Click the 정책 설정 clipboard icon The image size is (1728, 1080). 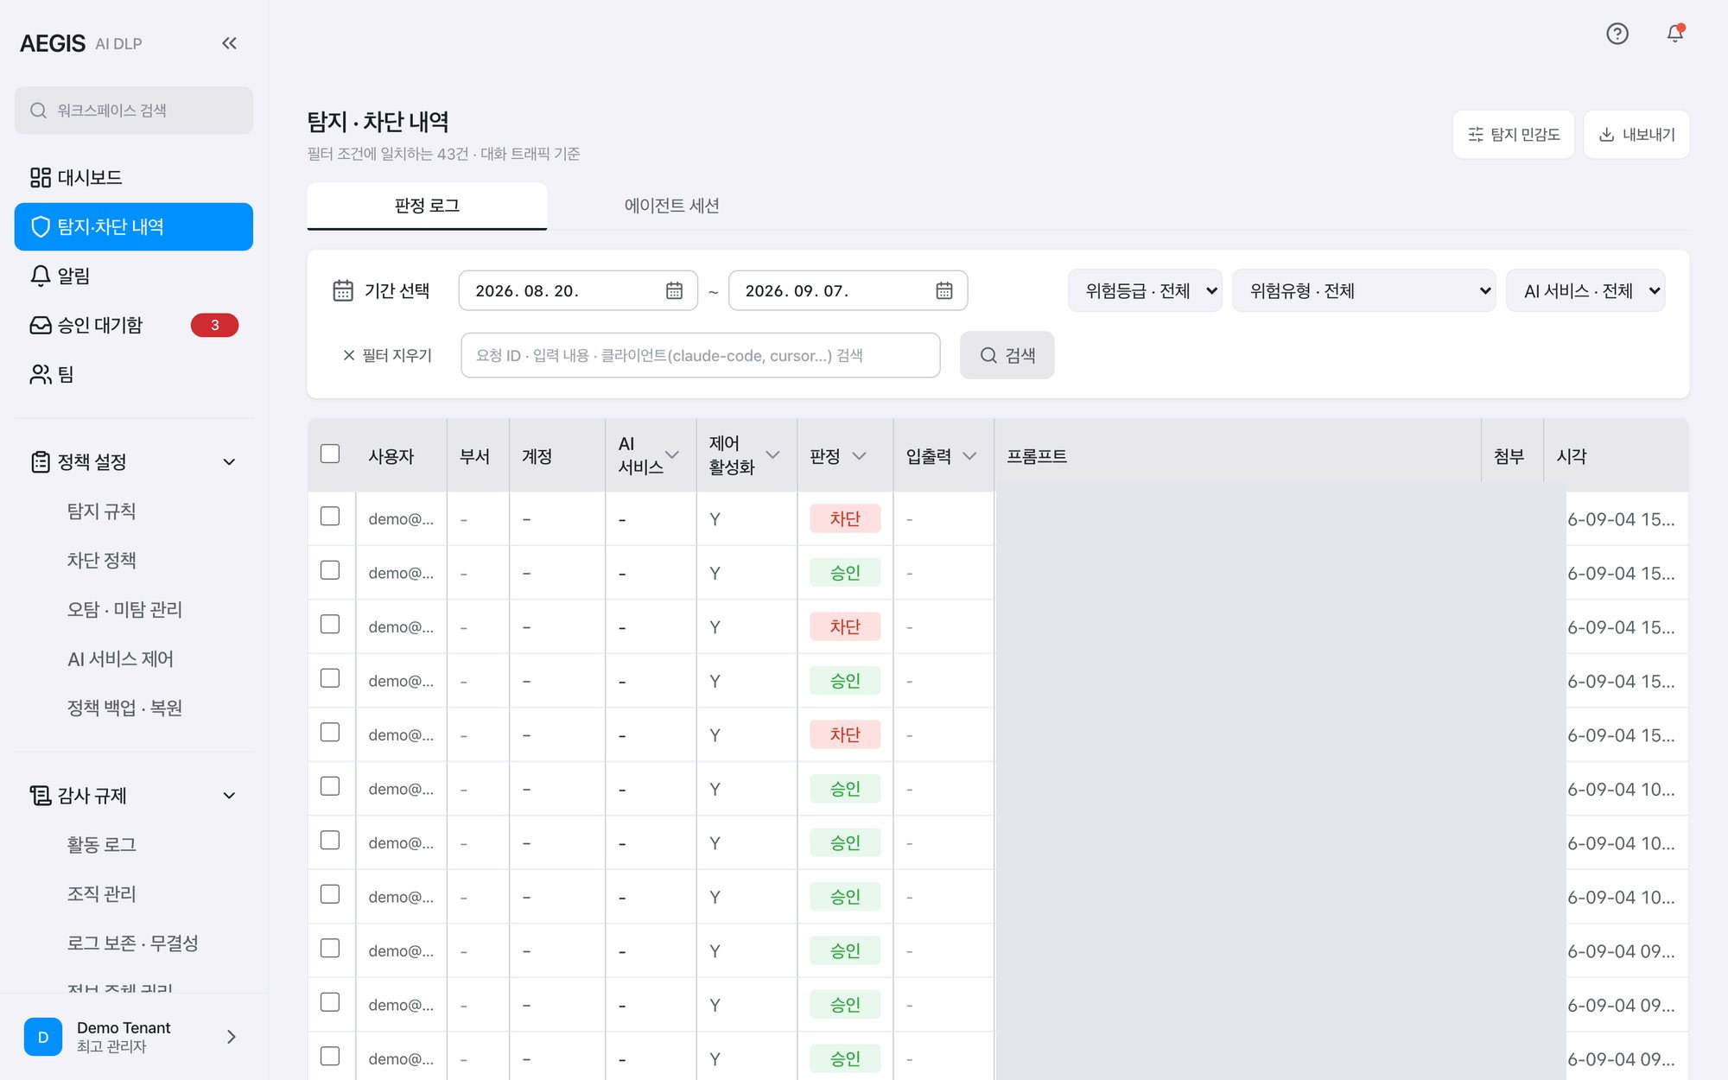(41, 462)
